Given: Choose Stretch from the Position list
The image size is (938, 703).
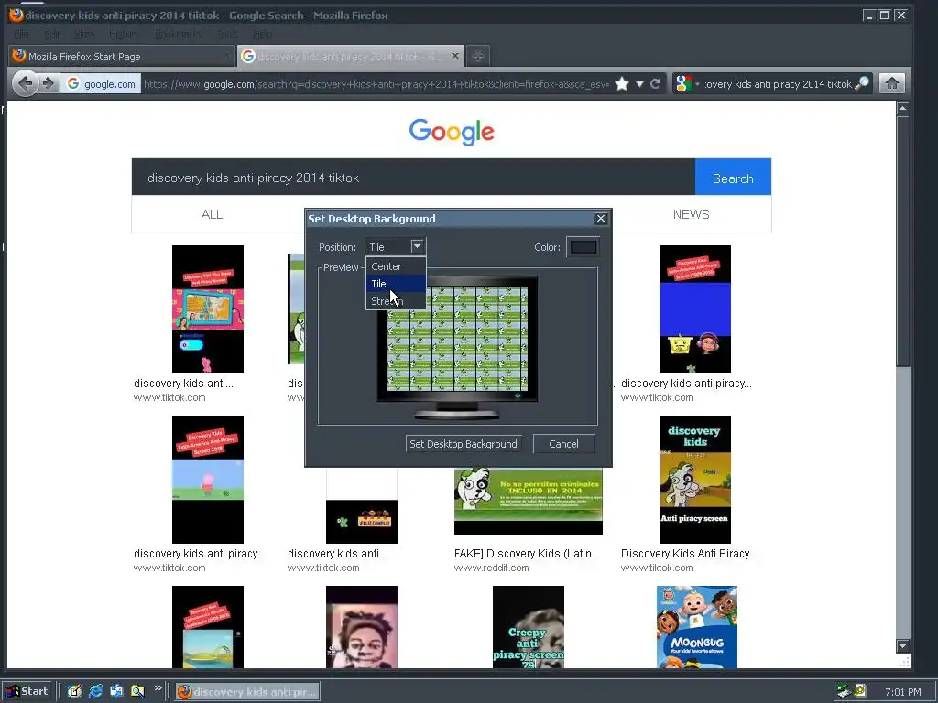Looking at the screenshot, I should [x=396, y=300].
